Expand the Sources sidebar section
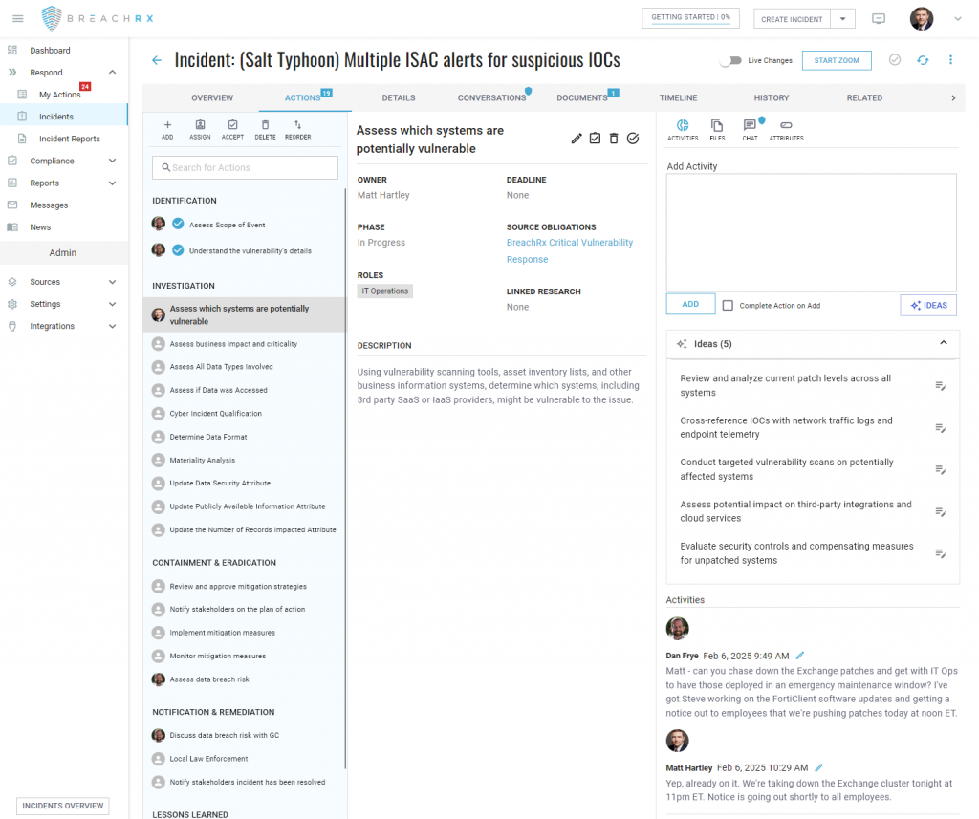979x819 pixels. tap(113, 282)
